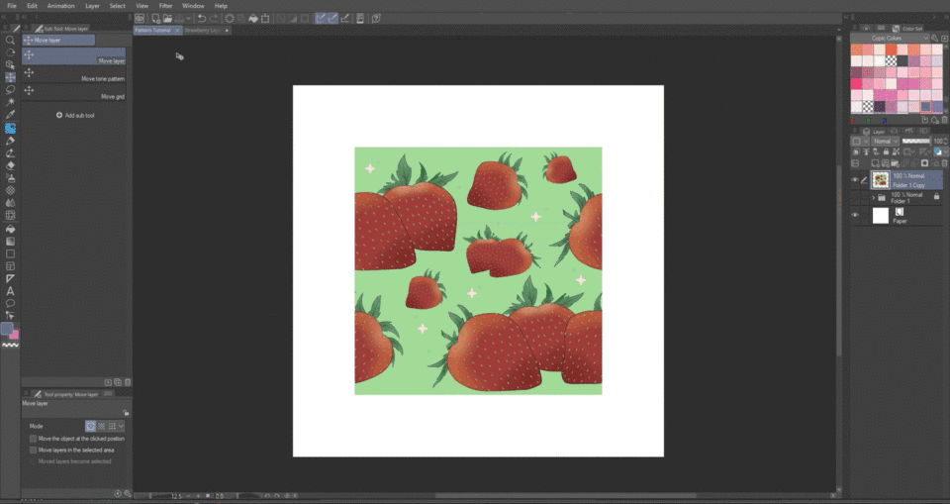Click the Fill icon in command bar
The height and width of the screenshot is (504, 950).
click(253, 18)
